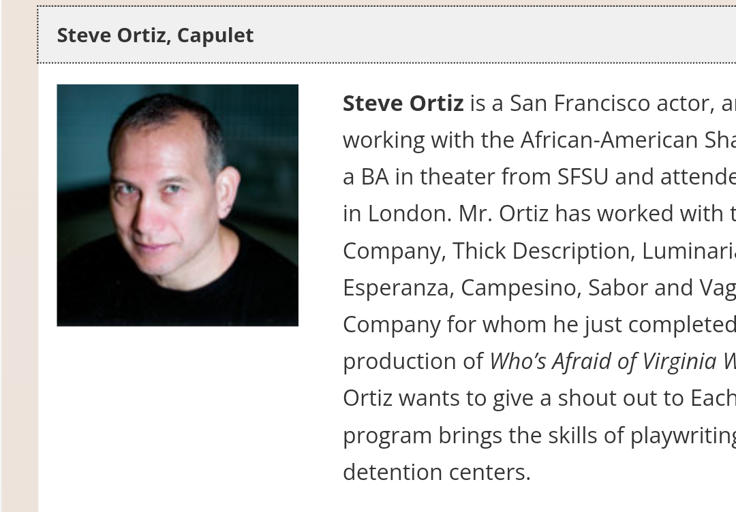
Task: Click Steve Ortiz's headshot photo
Action: pos(177,205)
